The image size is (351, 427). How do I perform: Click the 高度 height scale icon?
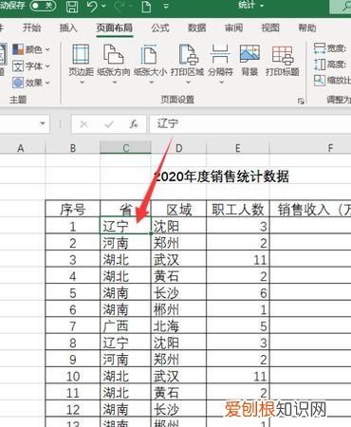320,65
